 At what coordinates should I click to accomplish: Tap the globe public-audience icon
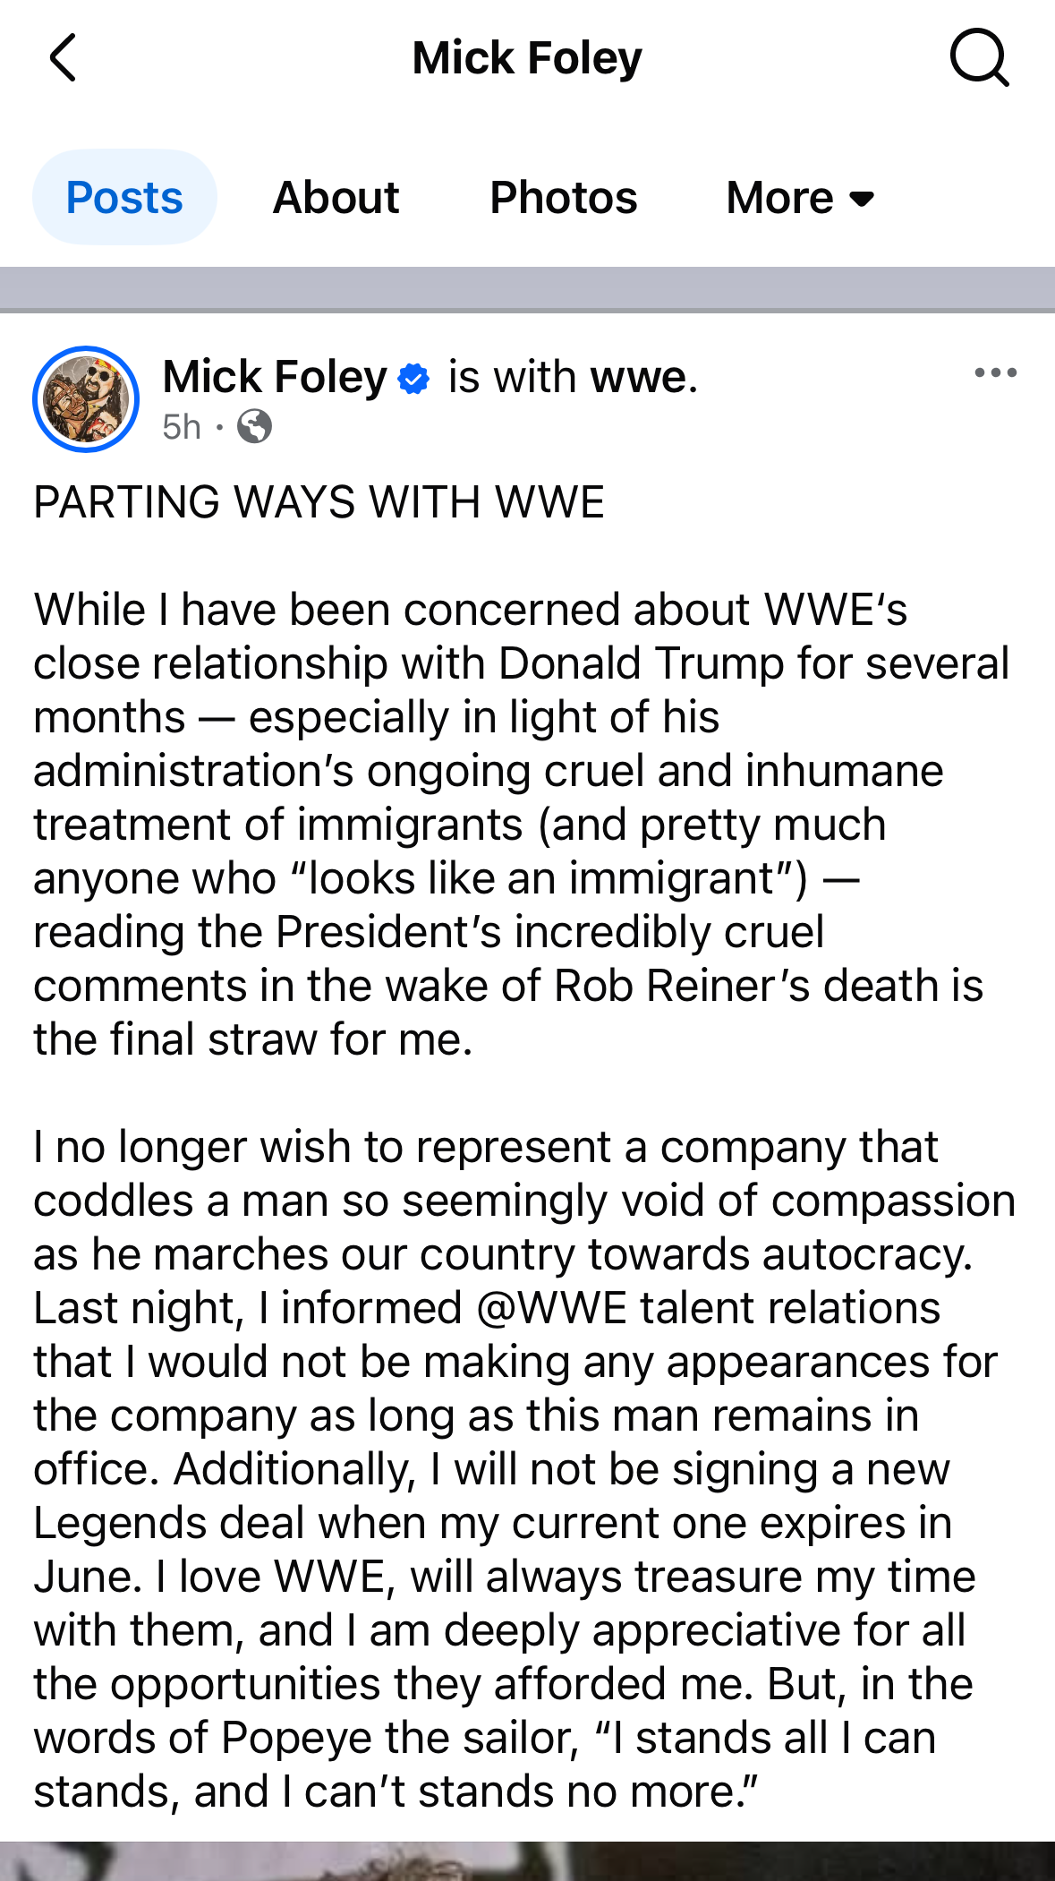point(255,427)
